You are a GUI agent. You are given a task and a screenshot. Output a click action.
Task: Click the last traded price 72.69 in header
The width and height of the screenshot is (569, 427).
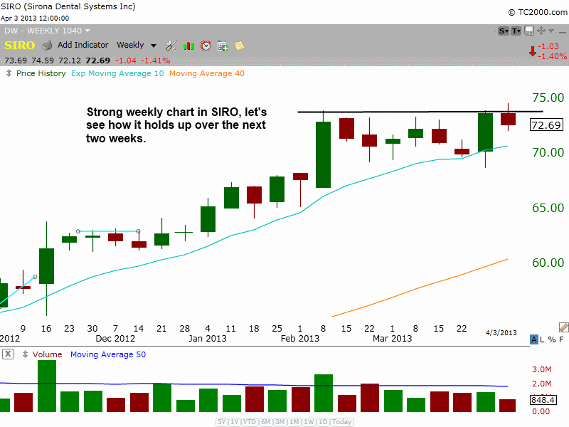point(97,60)
